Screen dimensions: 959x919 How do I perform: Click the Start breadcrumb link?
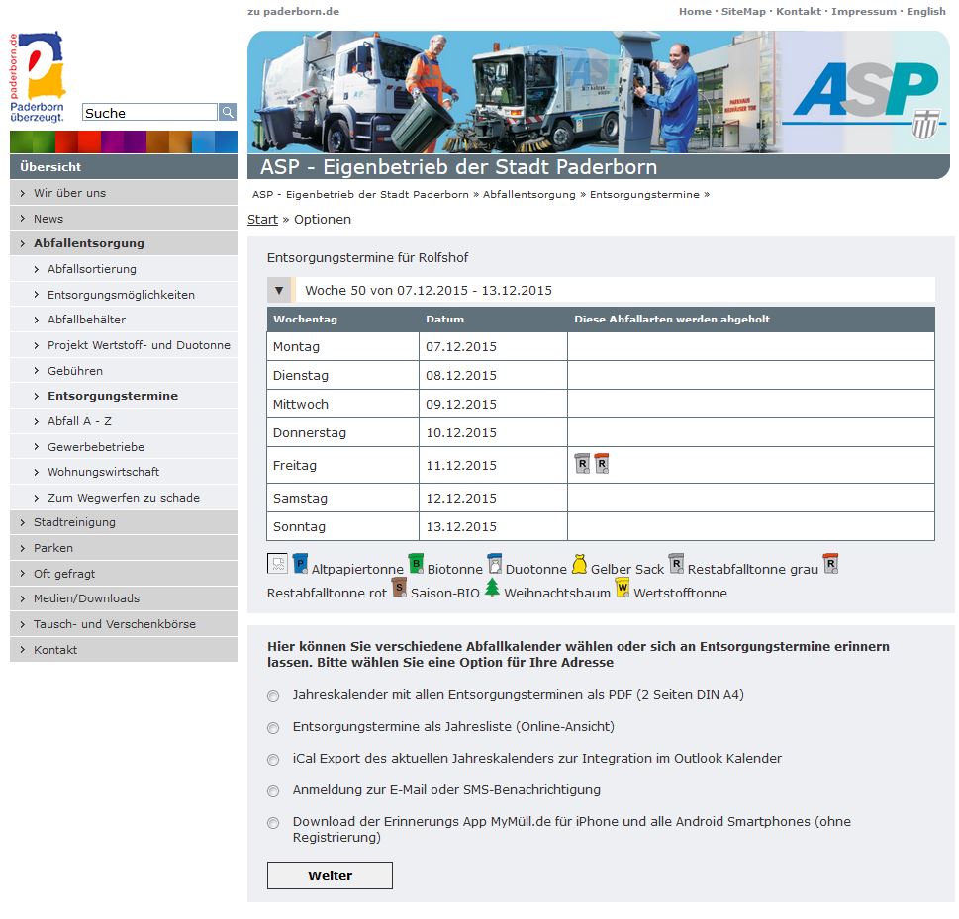262,219
